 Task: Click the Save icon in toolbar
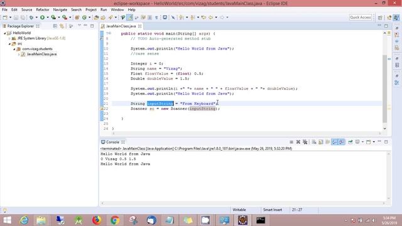coord(16,18)
